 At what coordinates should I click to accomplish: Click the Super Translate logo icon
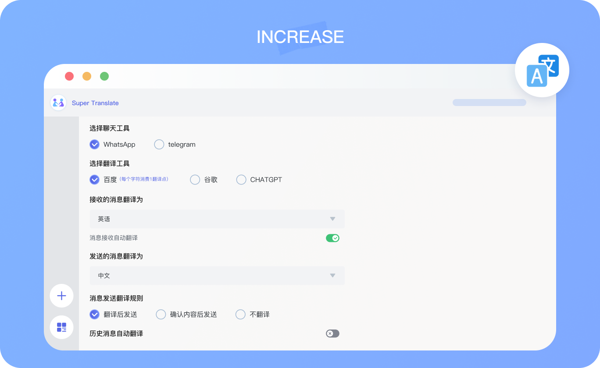pyautogui.click(x=58, y=103)
